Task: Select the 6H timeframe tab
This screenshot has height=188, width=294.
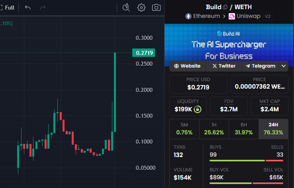Action: tap(243, 129)
